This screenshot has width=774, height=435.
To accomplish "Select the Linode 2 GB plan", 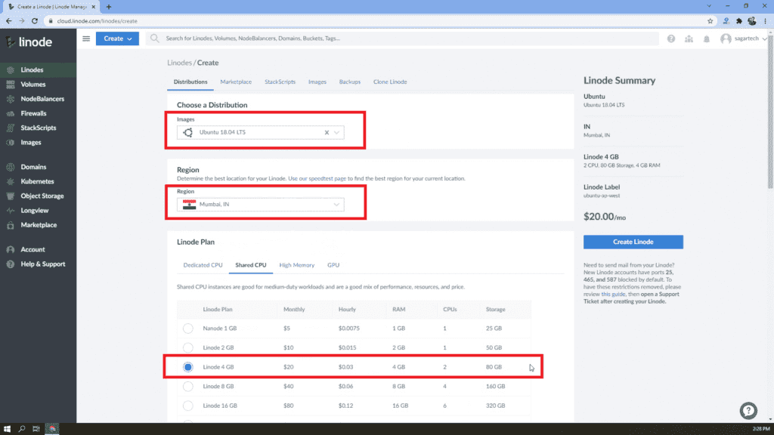I will [187, 347].
